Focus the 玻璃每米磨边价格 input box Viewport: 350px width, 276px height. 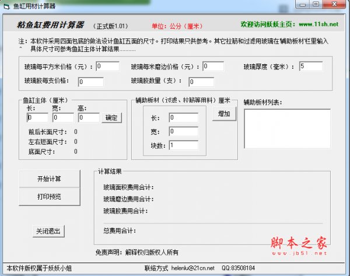[213, 67]
